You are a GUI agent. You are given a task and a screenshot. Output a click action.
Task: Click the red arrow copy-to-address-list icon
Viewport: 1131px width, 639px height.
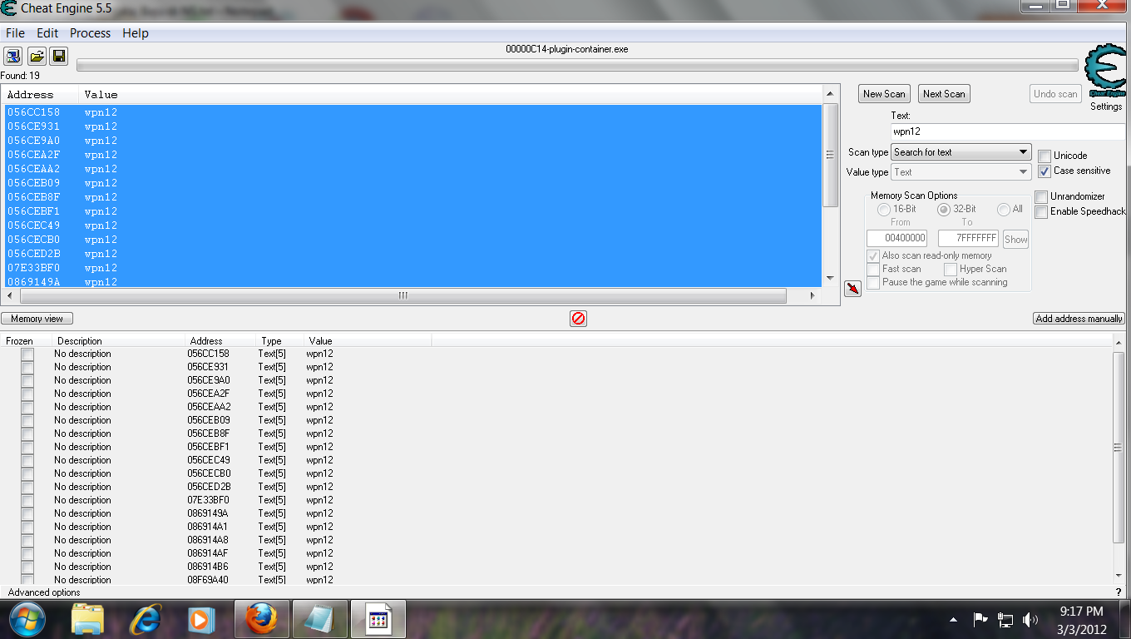(x=852, y=288)
